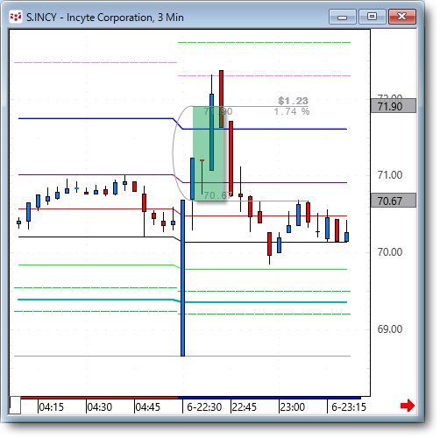Click the chart app icon in title bar
Viewport: 440px width, 438px height.
pos(16,17)
